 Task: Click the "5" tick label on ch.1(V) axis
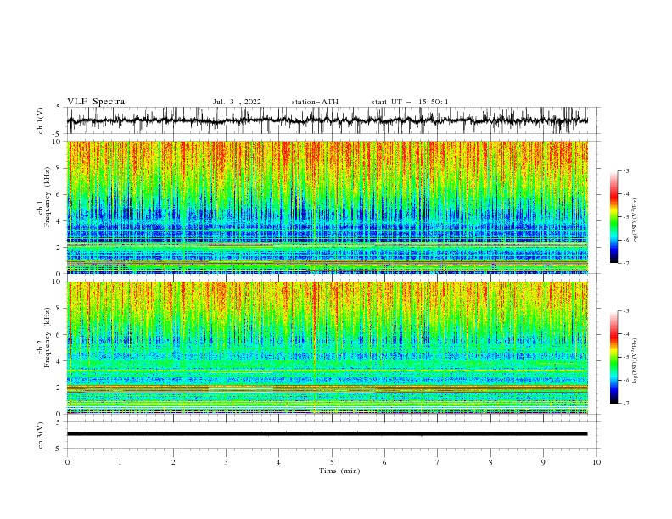[x=59, y=108]
